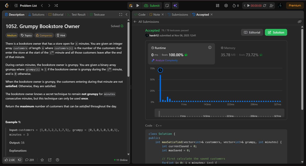This screenshot has height=166, width=306.
Task: Click the Runtime info circle icon
Action: click(x=210, y=48)
